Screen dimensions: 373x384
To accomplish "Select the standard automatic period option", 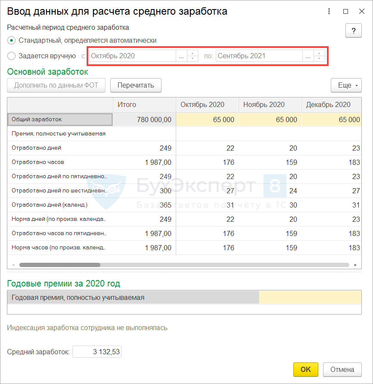I will pos(12,40).
